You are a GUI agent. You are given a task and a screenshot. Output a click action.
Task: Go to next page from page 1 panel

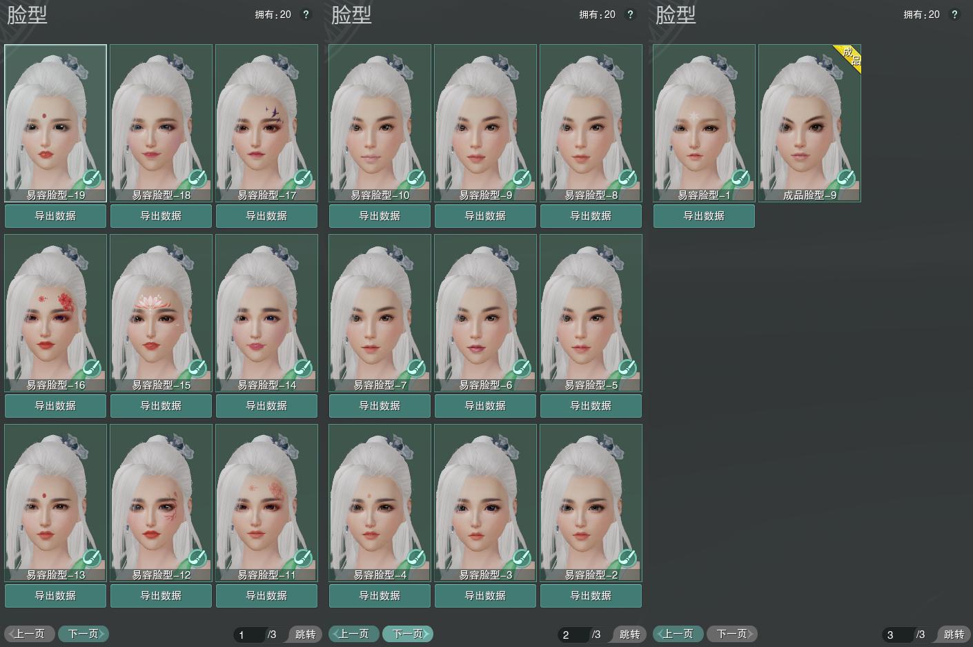tap(83, 634)
